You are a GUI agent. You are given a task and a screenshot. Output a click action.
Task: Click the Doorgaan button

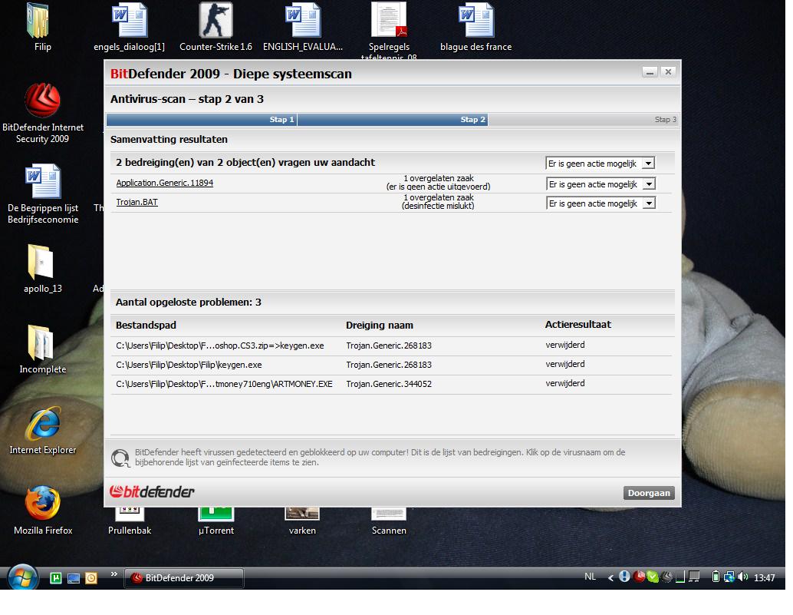649,493
